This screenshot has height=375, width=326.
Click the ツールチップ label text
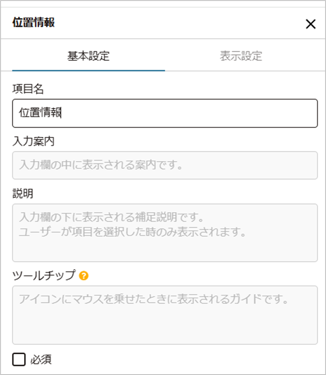coord(44,275)
